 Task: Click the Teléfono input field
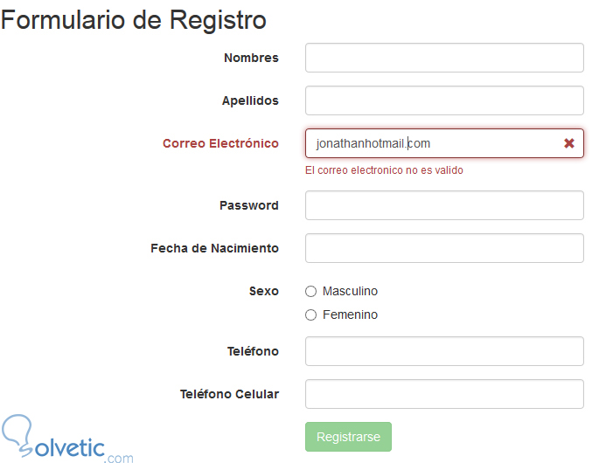click(x=443, y=351)
